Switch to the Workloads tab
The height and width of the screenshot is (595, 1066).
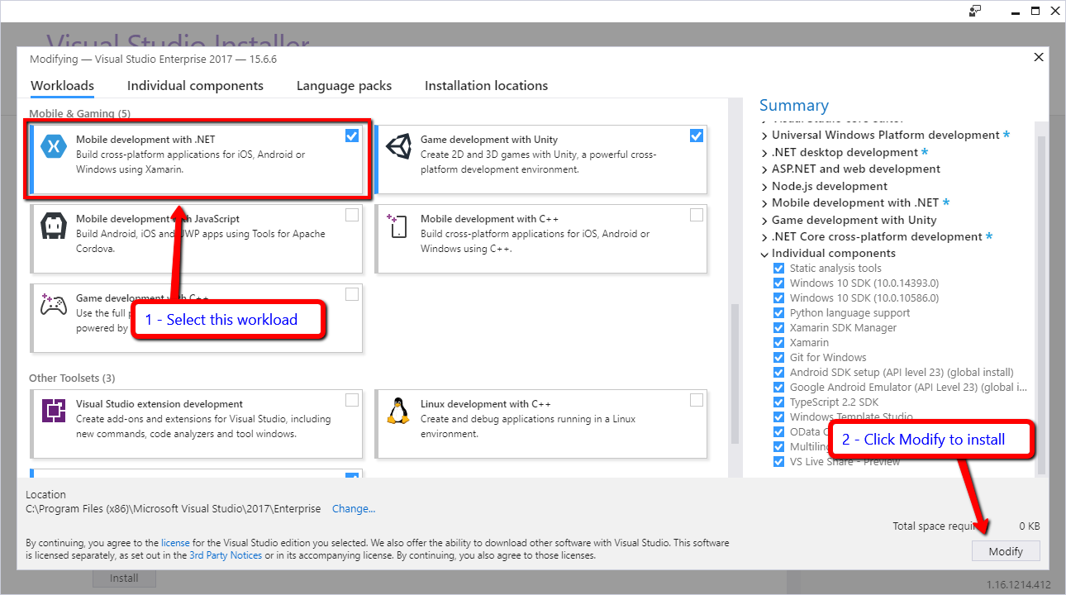click(62, 86)
